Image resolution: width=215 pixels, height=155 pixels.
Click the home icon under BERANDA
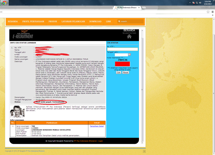[129, 36]
